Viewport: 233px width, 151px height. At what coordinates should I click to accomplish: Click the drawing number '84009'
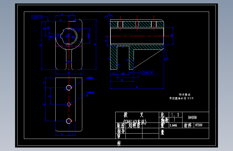coord(192,118)
